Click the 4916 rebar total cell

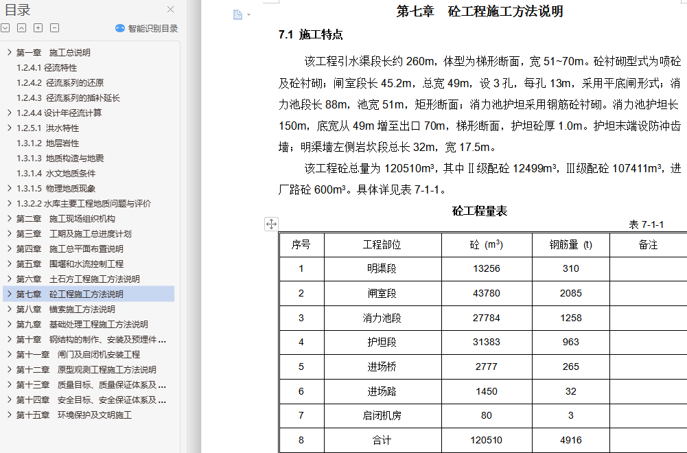coord(571,440)
